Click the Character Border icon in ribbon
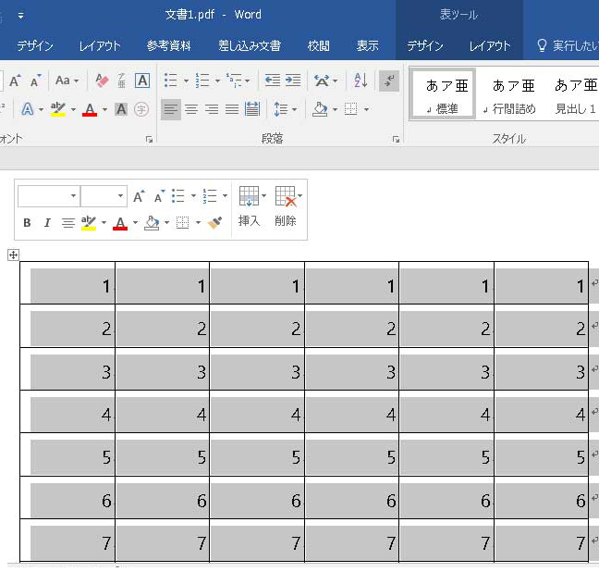The width and height of the screenshot is (599, 572). point(142,81)
